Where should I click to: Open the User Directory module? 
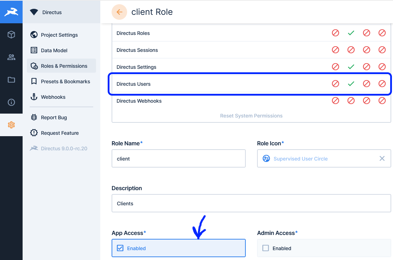[x=11, y=57]
